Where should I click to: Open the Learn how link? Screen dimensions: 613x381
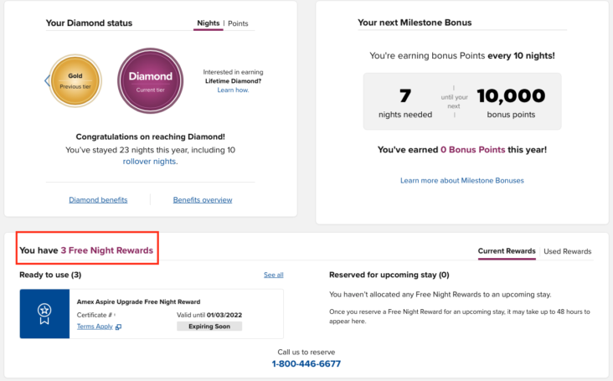point(233,90)
